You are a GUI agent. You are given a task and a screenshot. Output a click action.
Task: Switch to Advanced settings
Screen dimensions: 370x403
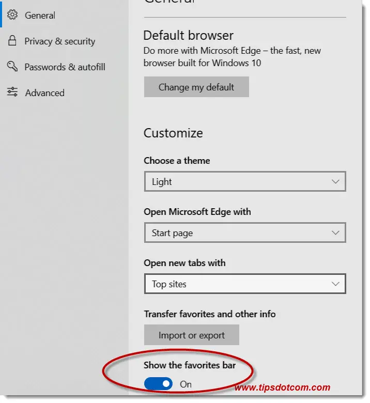[45, 93]
